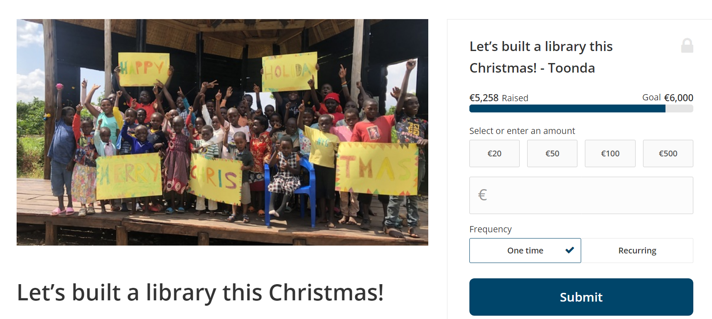Click the unfilled gray end of the progress bar
Image resolution: width=712 pixels, height=319 pixels.
tap(679, 109)
